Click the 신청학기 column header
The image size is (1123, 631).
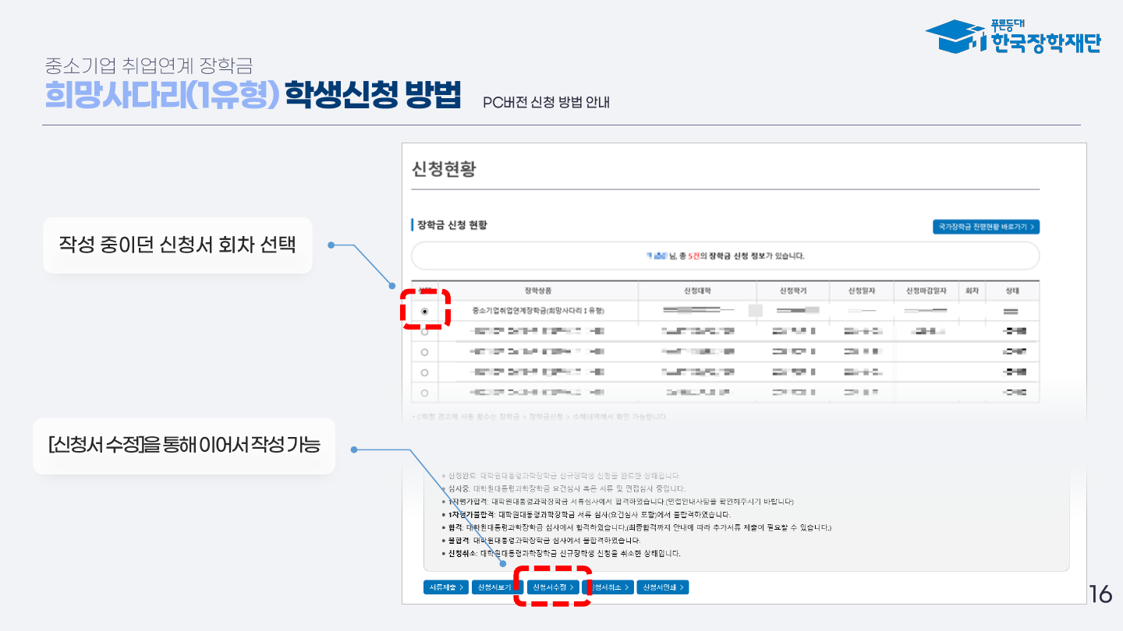793,291
